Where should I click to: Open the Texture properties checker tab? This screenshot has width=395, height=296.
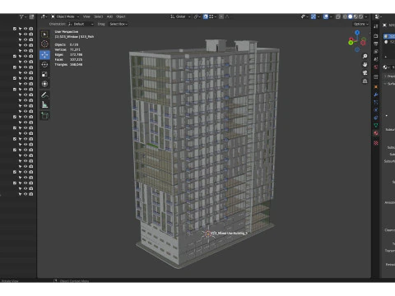376,143
